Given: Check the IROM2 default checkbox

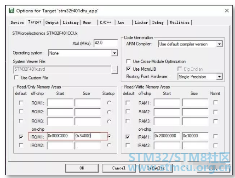Looking at the screenshot, I should (x=21, y=145).
